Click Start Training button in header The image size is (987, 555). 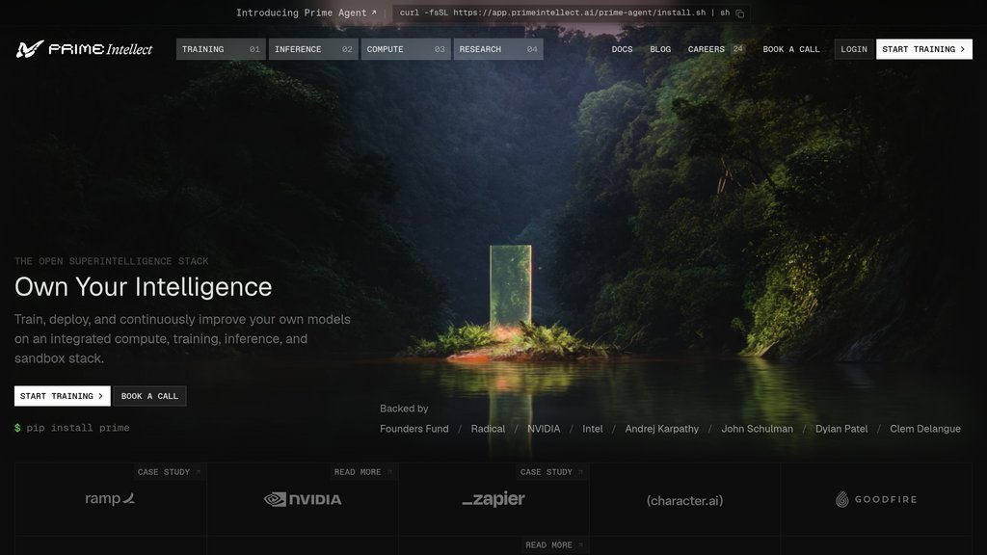pos(924,49)
